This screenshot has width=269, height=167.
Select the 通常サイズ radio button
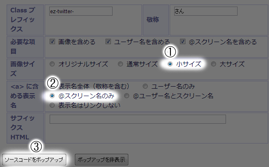pos(120,64)
